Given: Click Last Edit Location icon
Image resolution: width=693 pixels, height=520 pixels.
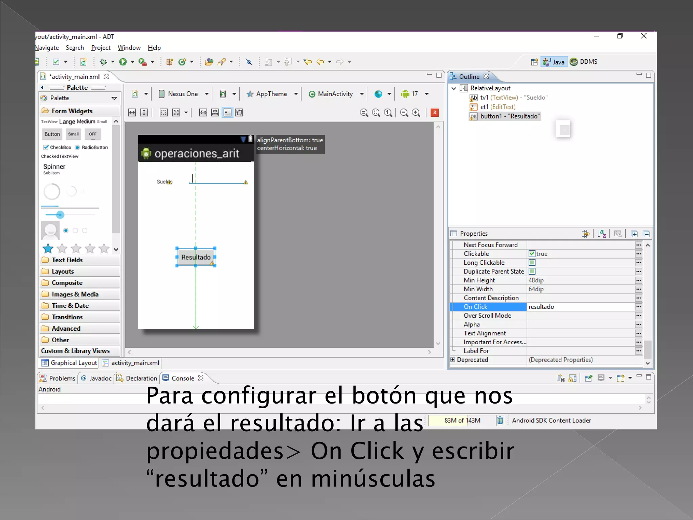Looking at the screenshot, I should click(308, 62).
